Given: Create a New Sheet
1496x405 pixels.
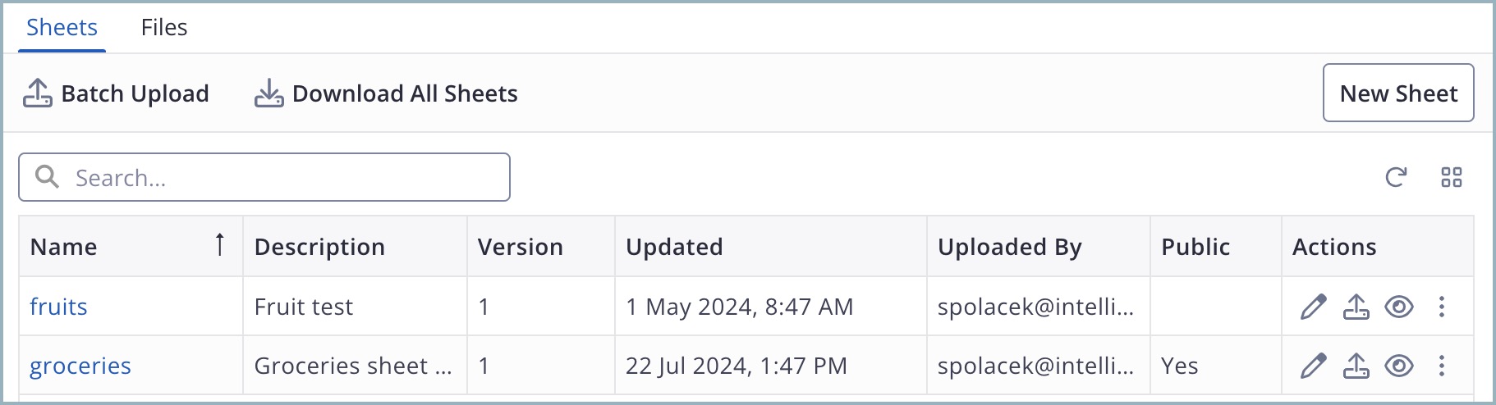Looking at the screenshot, I should 1398,93.
